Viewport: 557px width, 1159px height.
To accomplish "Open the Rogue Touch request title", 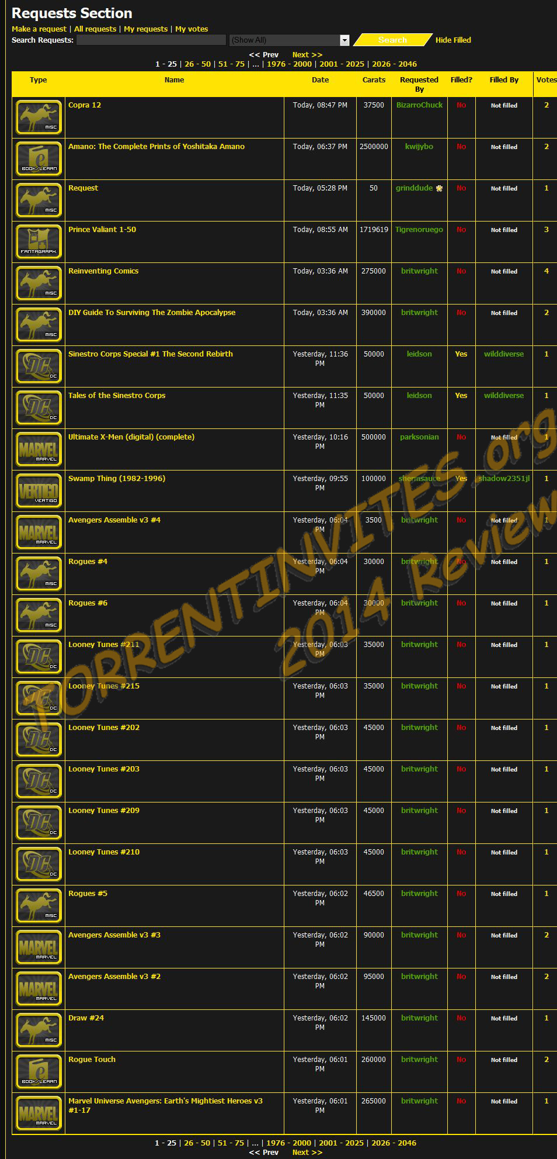I will click(x=92, y=1060).
